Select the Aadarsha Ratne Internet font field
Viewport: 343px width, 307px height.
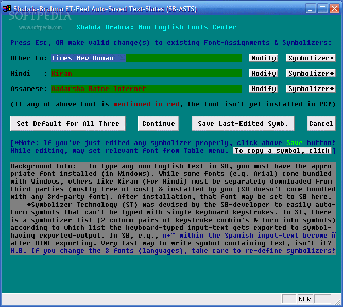[147, 89]
